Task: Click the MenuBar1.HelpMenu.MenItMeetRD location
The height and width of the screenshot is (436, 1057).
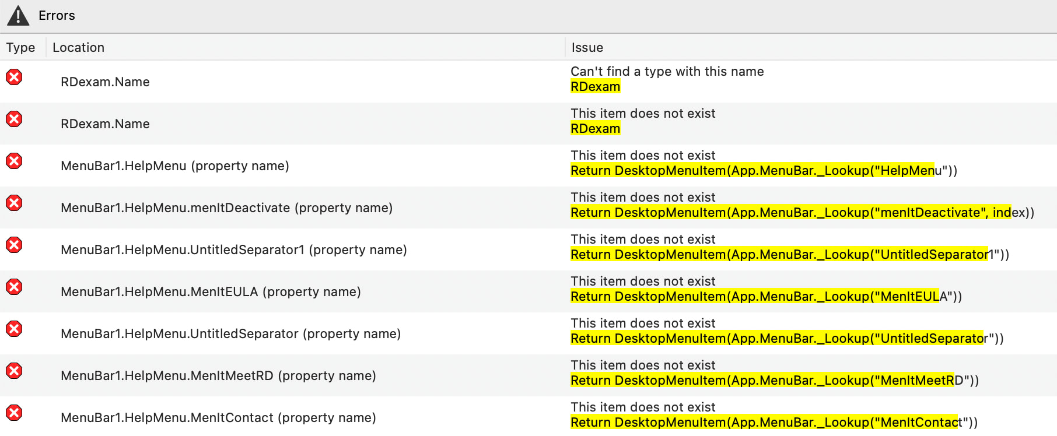Action: (x=218, y=376)
